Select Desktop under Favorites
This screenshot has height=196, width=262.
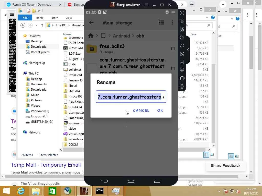[36, 41]
